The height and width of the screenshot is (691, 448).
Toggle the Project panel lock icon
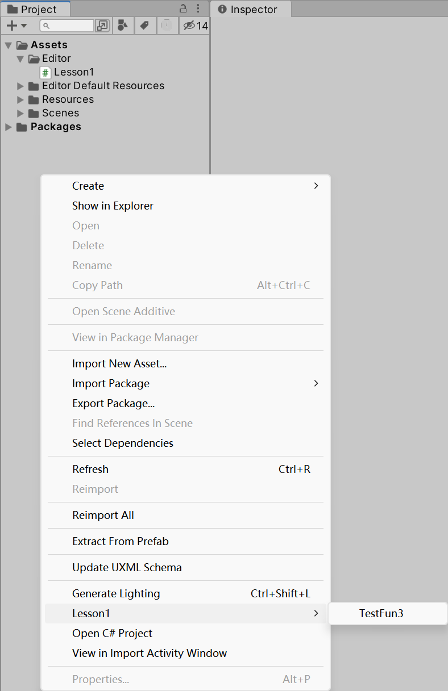183,9
